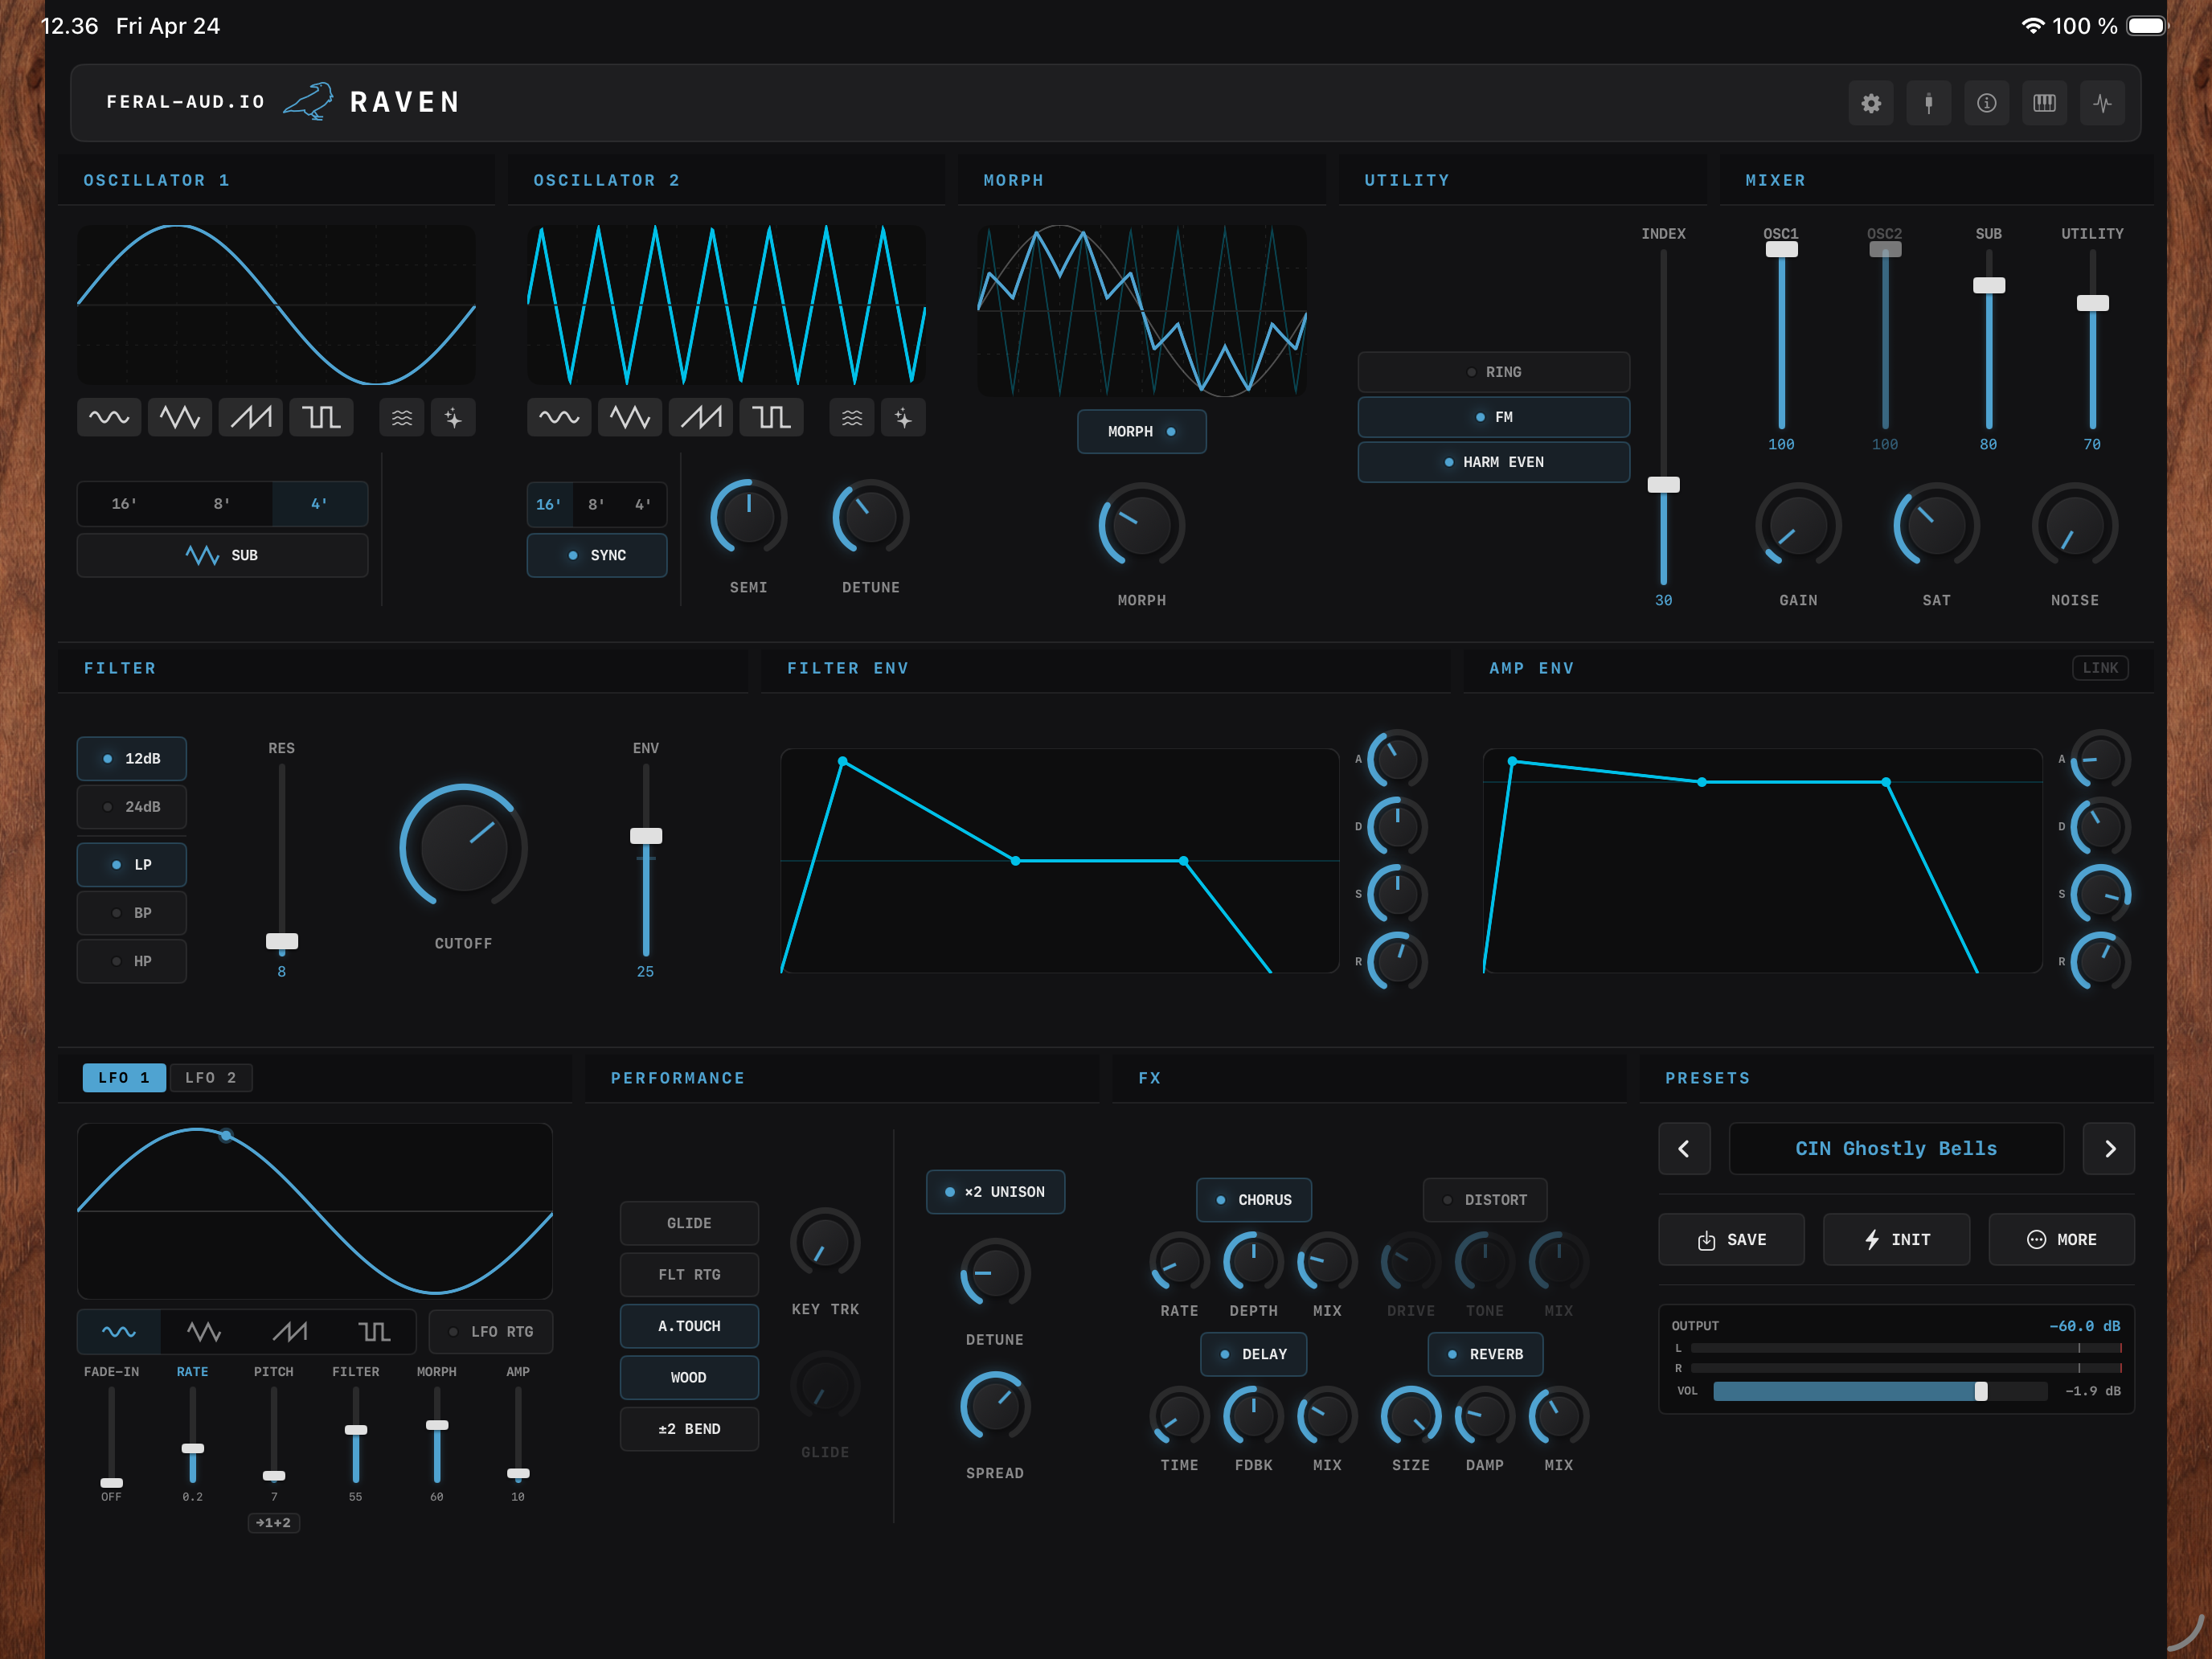Toggle the DELAY effect
Viewport: 2212px width, 1659px height.
click(1254, 1354)
